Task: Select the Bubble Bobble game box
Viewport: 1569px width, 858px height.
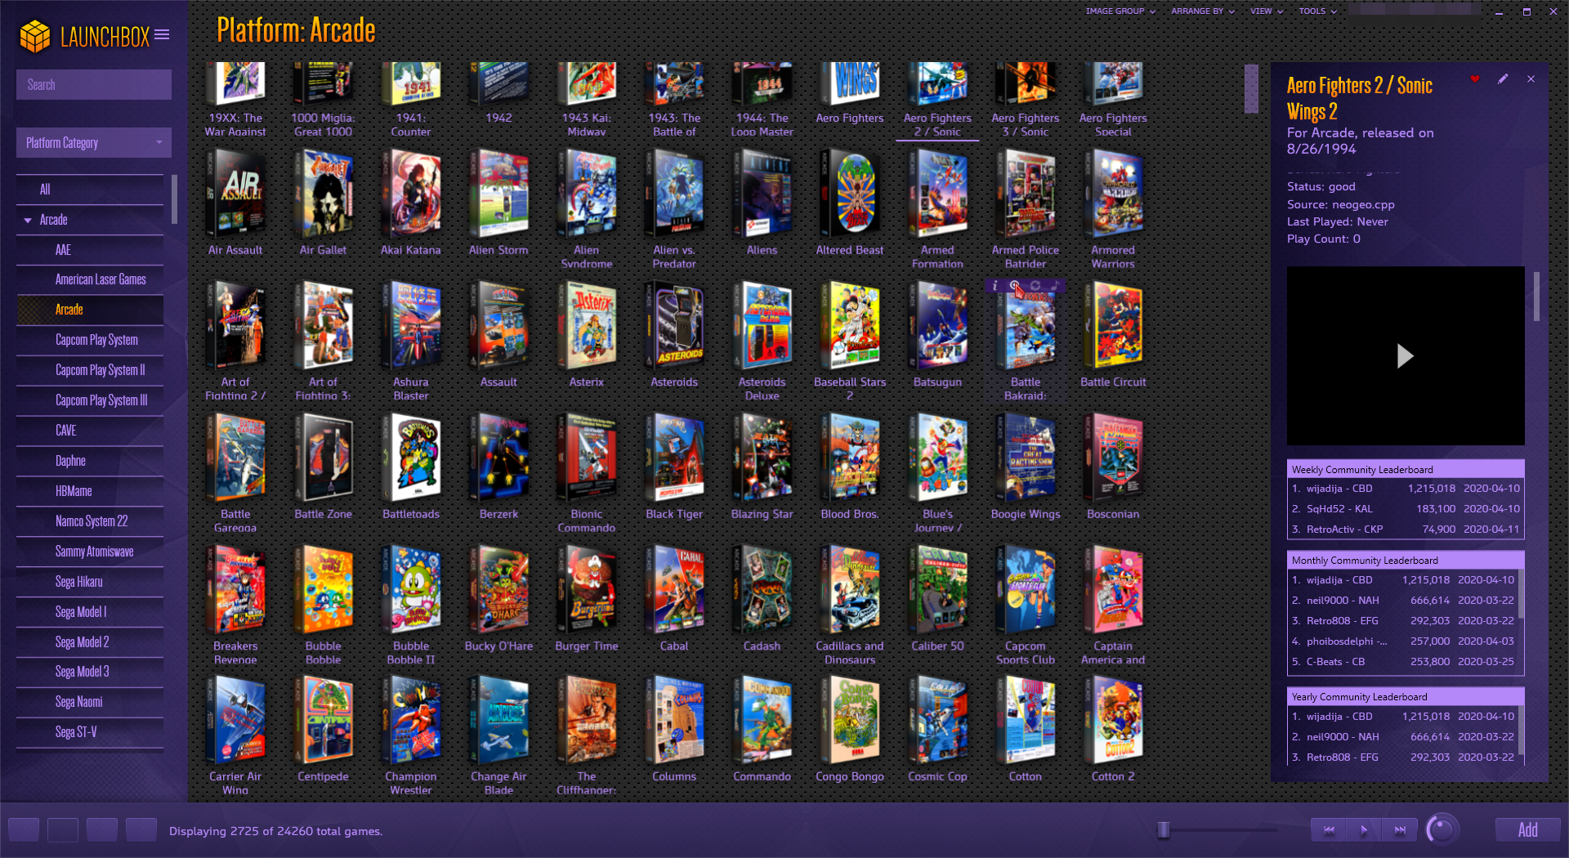Action: click(324, 589)
